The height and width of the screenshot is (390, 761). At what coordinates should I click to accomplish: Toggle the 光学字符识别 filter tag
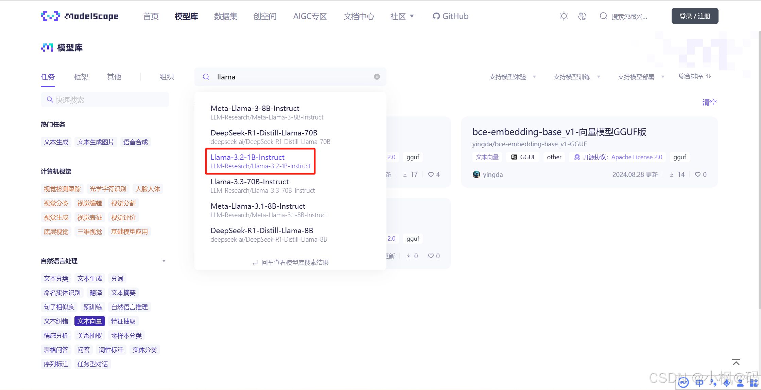108,189
